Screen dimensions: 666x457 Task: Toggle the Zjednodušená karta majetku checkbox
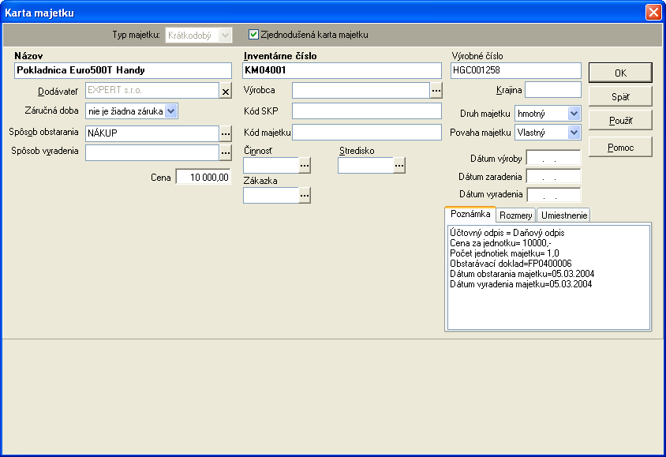253,35
